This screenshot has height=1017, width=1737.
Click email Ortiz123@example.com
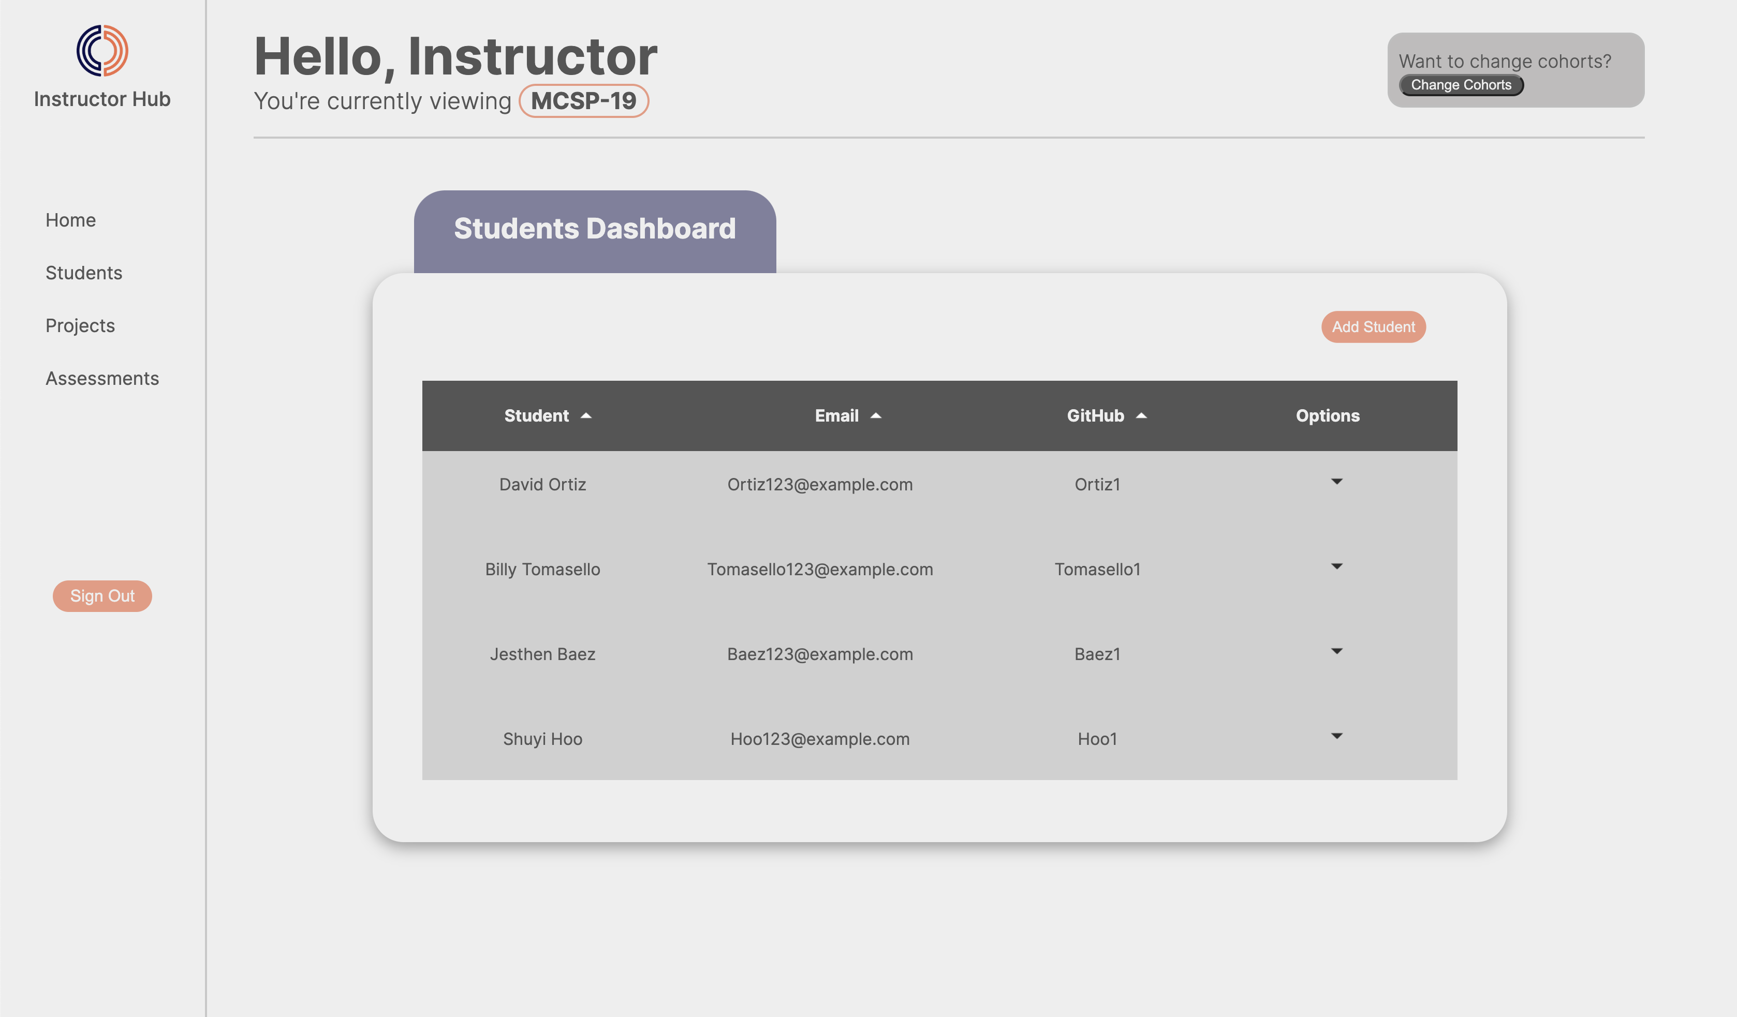click(x=819, y=484)
